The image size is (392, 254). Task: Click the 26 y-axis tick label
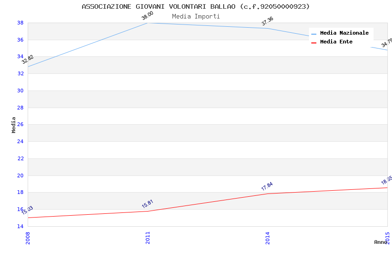(20, 124)
